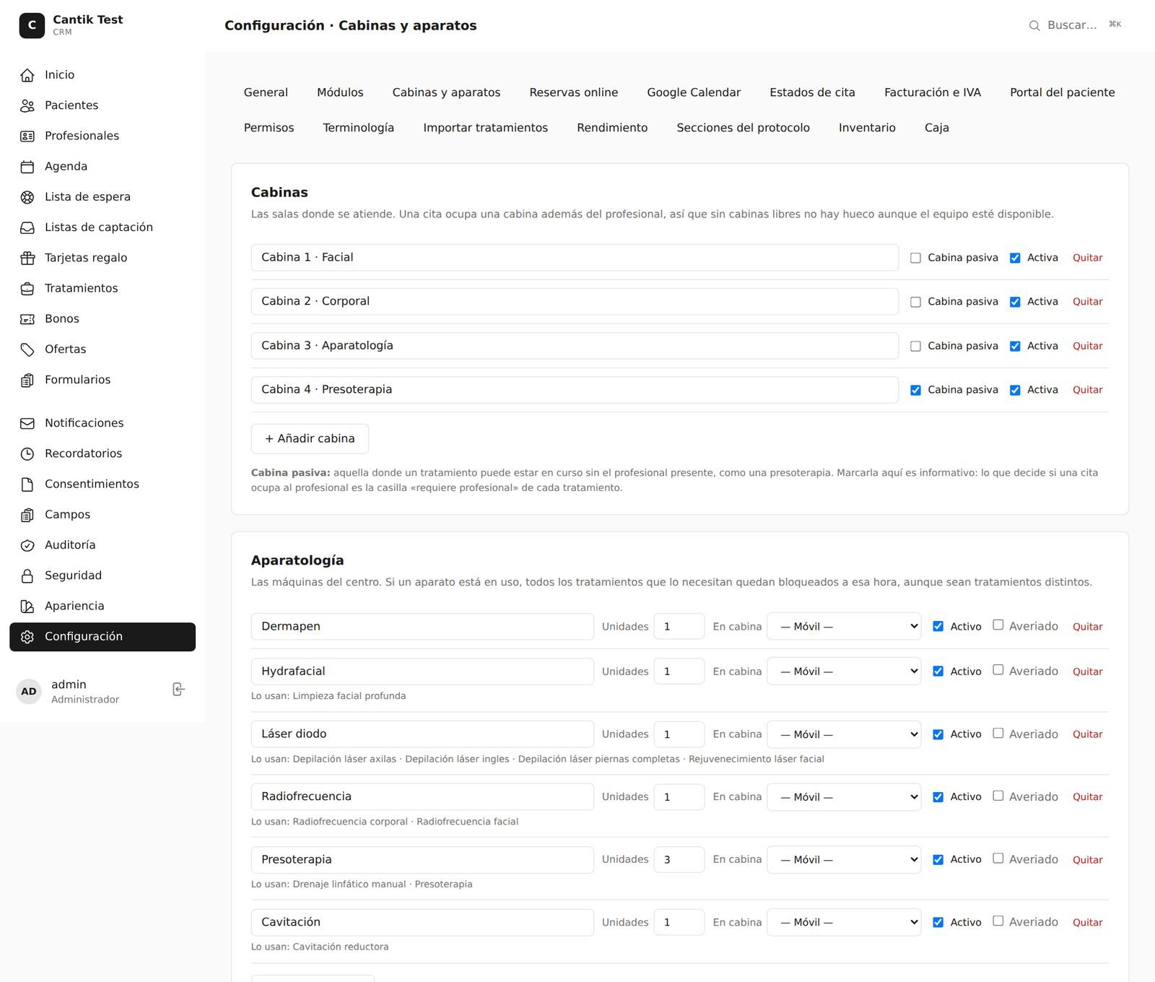This screenshot has height=982, width=1155.
Task: Uncheck Activa for Cabina 3 · Aparatología
Action: (x=1015, y=346)
